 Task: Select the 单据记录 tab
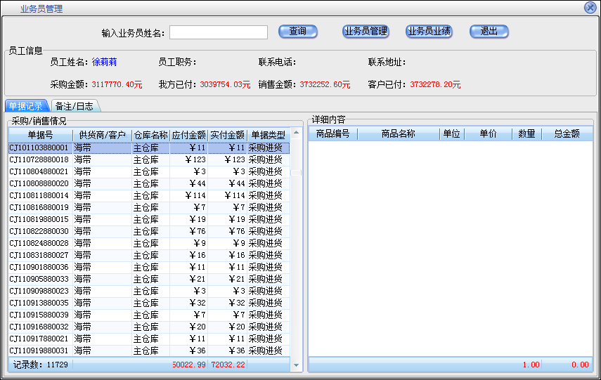click(26, 106)
